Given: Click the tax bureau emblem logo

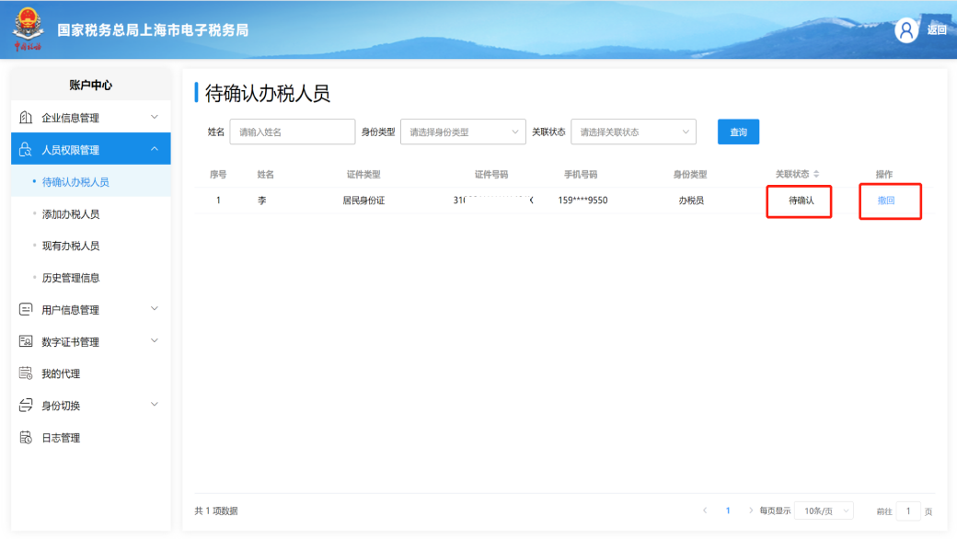Looking at the screenshot, I should (29, 29).
